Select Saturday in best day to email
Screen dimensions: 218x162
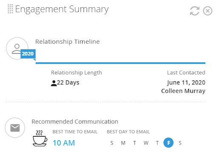coord(180,143)
